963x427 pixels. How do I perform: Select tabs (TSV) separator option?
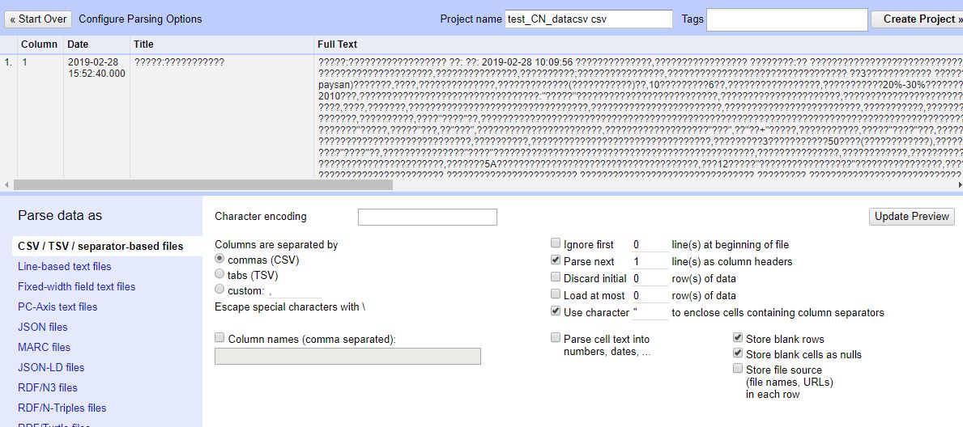[219, 275]
